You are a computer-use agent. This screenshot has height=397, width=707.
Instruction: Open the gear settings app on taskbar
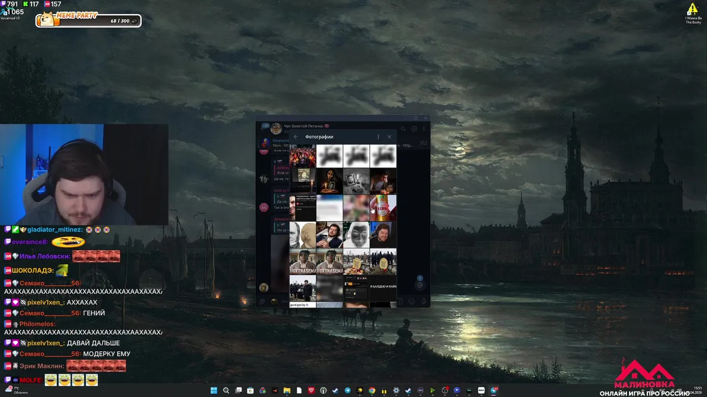pyautogui.click(x=396, y=390)
